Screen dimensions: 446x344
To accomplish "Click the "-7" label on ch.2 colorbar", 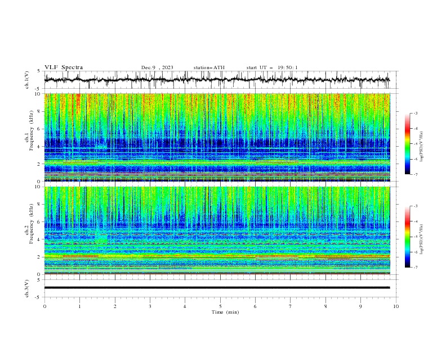I will (415, 268).
